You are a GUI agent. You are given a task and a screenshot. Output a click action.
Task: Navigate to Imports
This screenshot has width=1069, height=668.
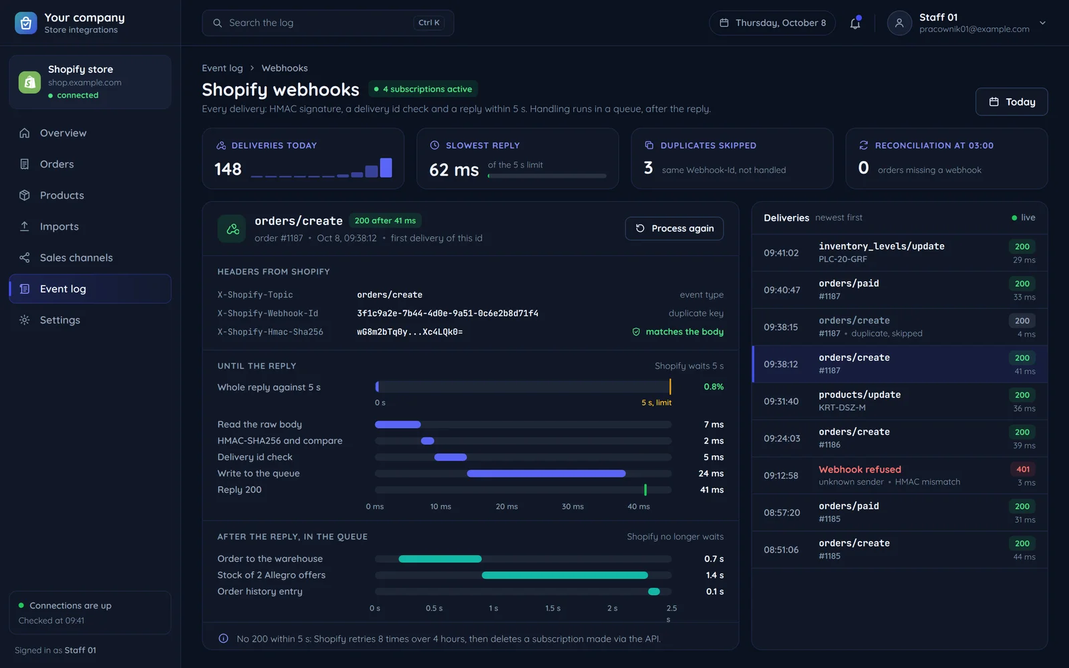pos(90,226)
